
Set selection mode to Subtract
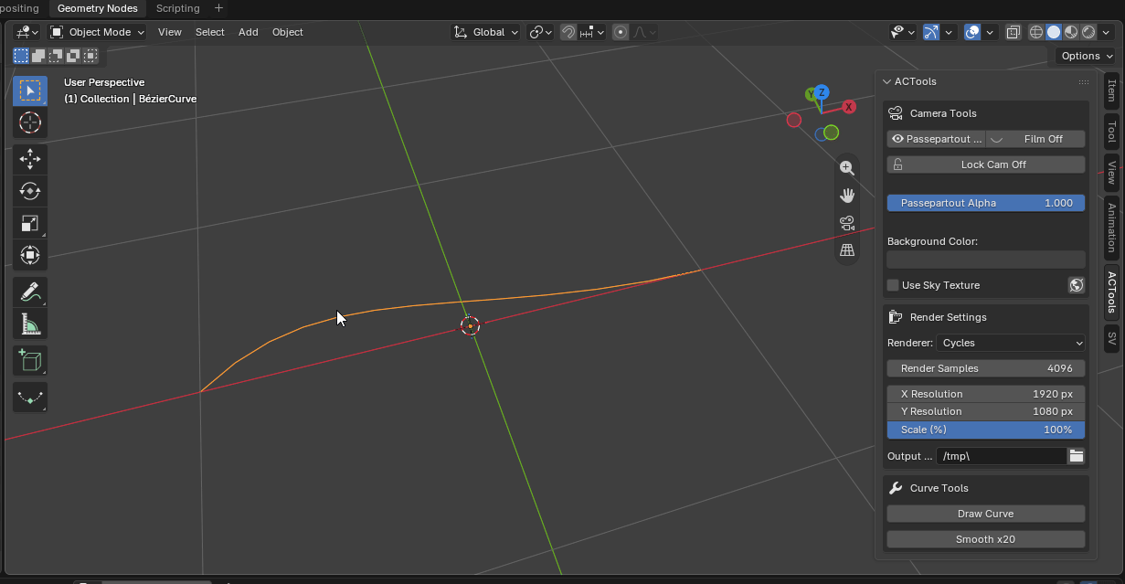pyautogui.click(x=56, y=56)
